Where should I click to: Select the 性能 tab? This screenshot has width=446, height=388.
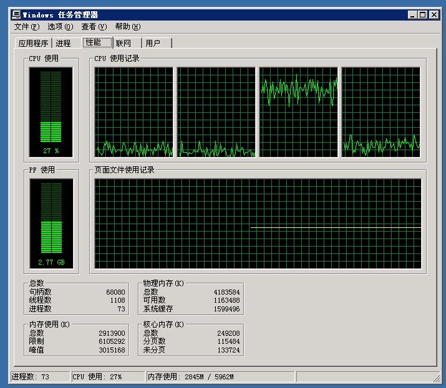97,42
